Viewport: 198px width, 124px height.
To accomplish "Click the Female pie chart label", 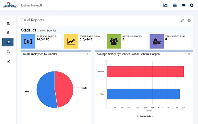I will click(x=83, y=88).
